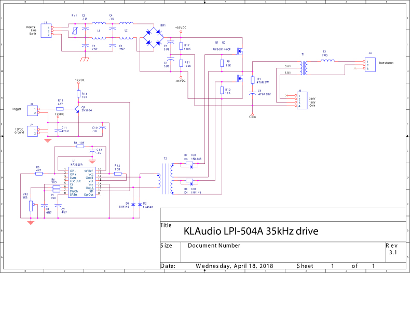This screenshot has width=411, height=317.
Task: Select the Neutral label near J1
Action: pyautogui.click(x=31, y=27)
